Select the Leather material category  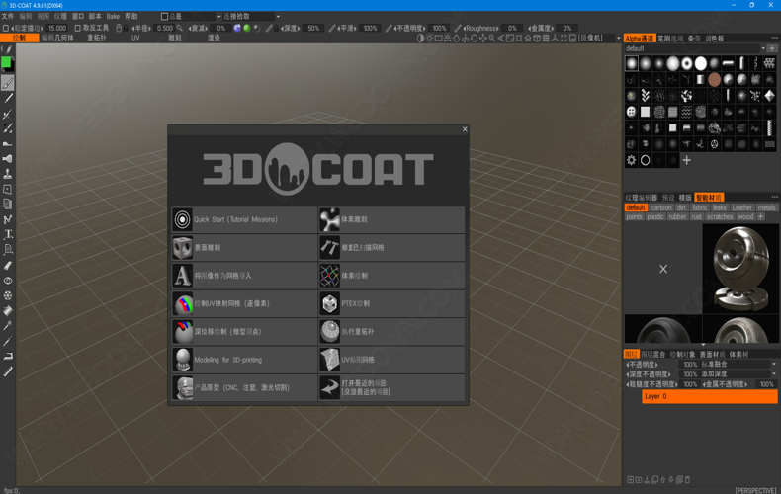pyautogui.click(x=741, y=207)
